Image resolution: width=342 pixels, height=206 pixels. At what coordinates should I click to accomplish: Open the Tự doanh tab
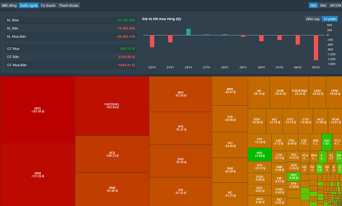48,5
